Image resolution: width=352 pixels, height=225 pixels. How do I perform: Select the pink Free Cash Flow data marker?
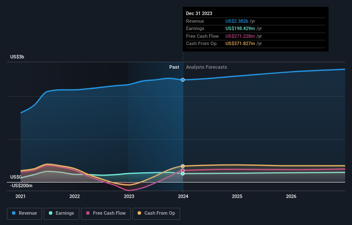point(183,170)
